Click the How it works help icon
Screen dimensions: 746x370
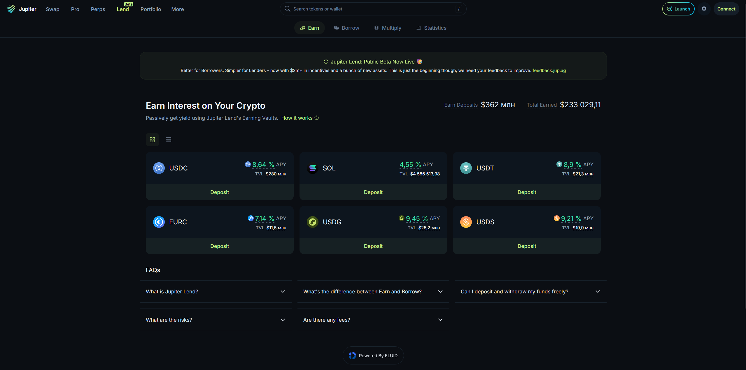coord(316,118)
